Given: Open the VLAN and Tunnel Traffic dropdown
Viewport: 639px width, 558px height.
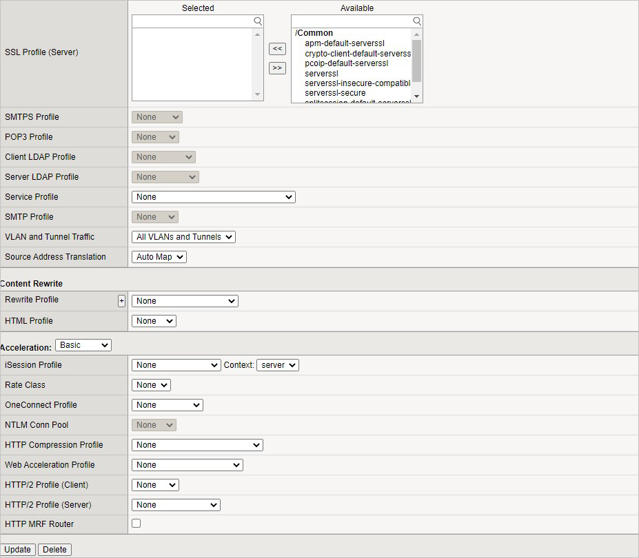Looking at the screenshot, I should pos(183,236).
